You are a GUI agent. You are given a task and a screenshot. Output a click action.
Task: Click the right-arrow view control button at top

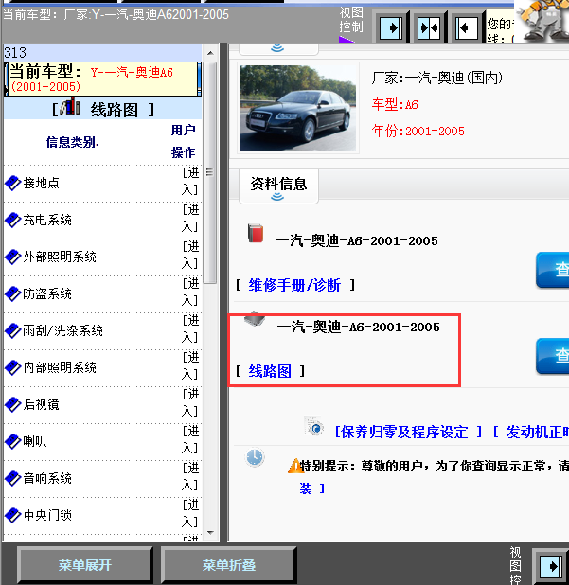click(390, 27)
